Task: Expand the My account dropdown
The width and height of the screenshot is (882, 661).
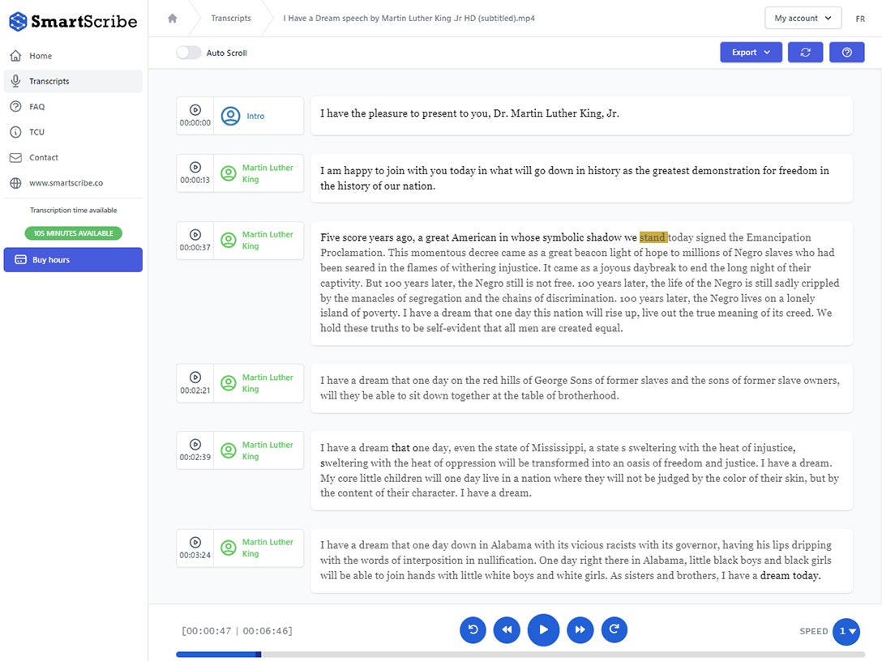Action: 803,18
